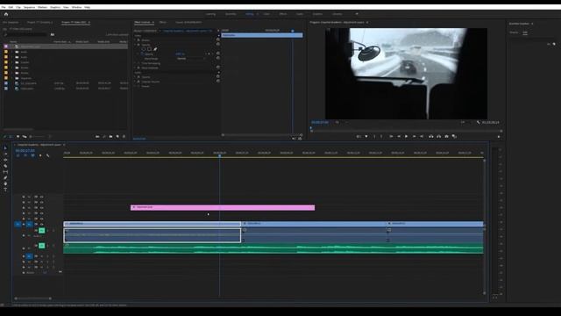Open the Window menu

click(76, 7)
